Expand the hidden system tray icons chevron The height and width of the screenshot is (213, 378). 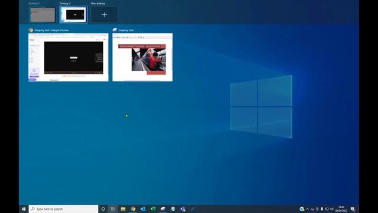click(x=307, y=209)
